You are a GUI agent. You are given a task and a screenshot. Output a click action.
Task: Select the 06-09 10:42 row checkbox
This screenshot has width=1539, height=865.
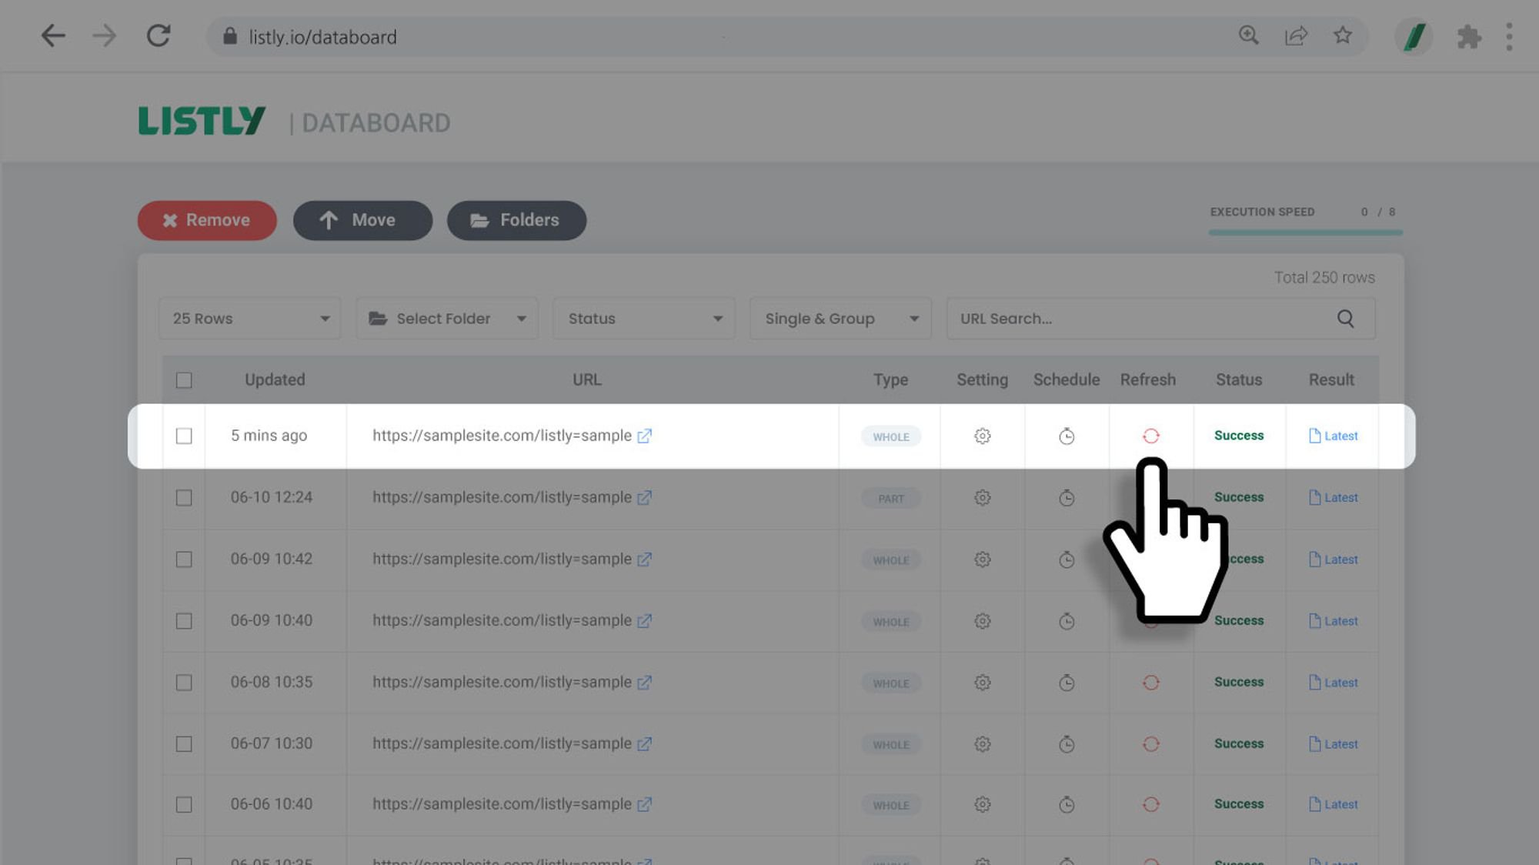point(184,559)
